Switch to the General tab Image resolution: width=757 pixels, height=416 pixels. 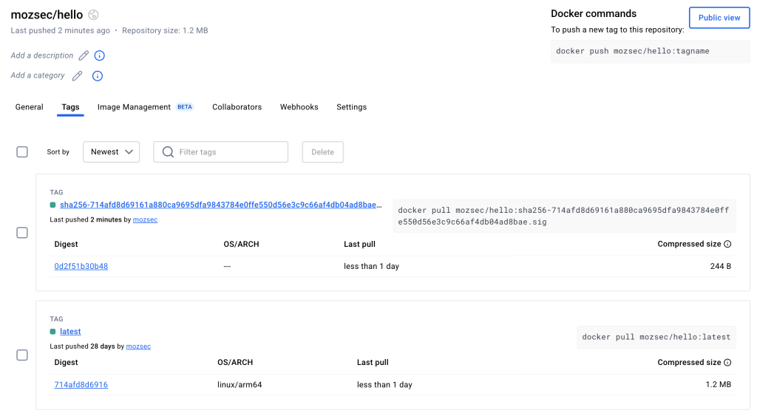click(30, 107)
